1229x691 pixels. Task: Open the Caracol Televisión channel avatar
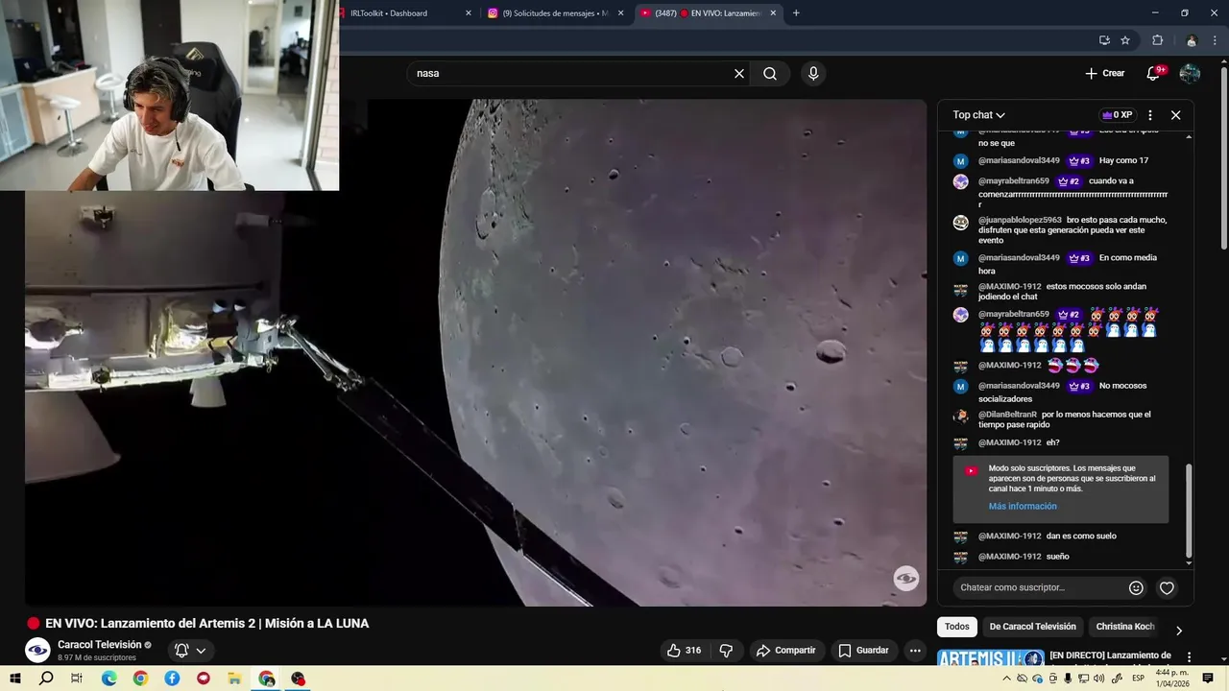coord(37,650)
